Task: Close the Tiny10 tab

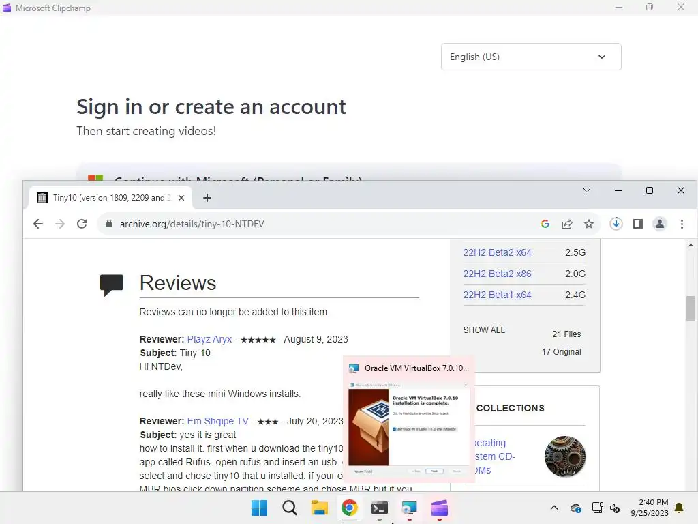Action: coord(181,198)
